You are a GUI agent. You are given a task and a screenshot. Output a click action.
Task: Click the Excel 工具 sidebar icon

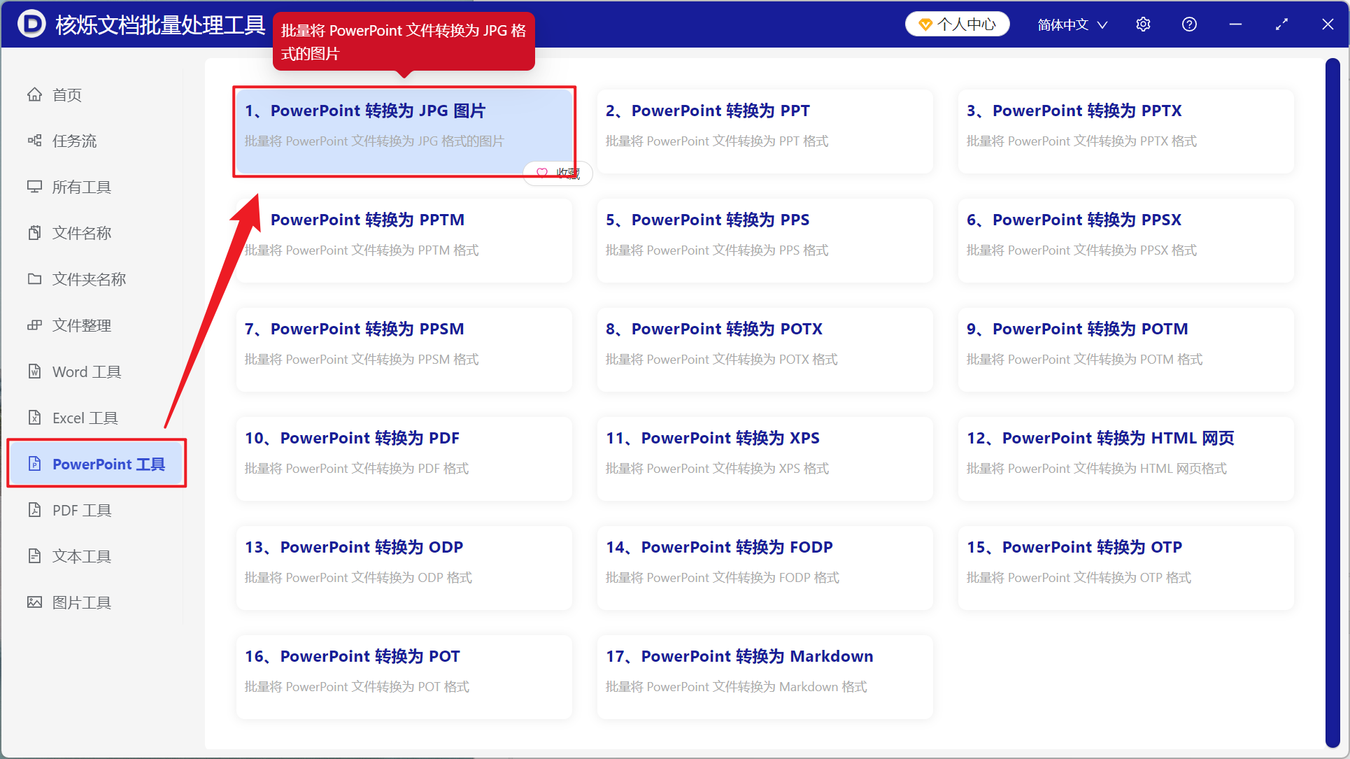point(34,418)
